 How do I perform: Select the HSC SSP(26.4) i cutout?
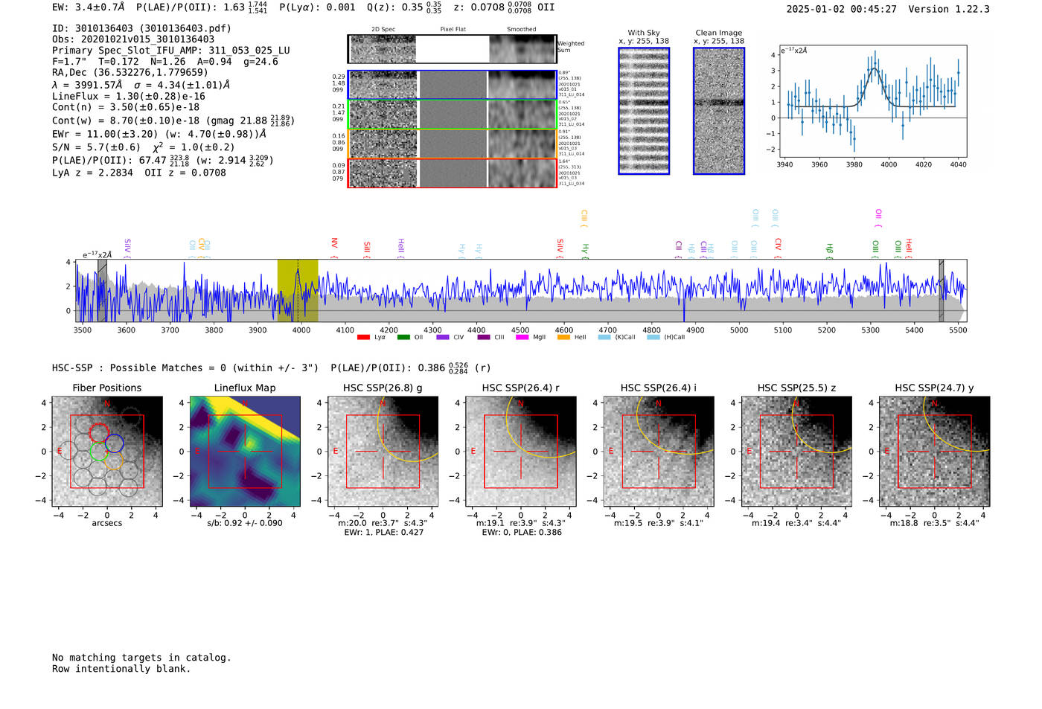(659, 452)
